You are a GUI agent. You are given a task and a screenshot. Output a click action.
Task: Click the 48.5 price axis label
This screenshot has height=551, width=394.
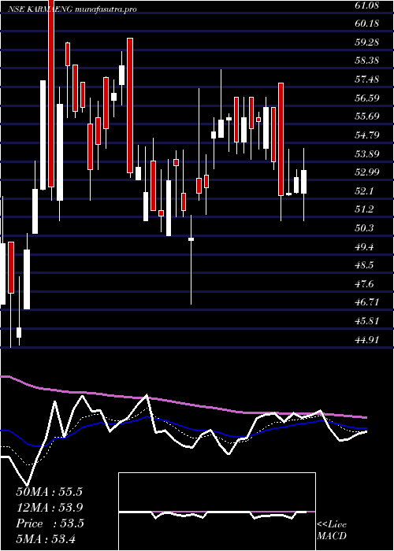(x=364, y=265)
